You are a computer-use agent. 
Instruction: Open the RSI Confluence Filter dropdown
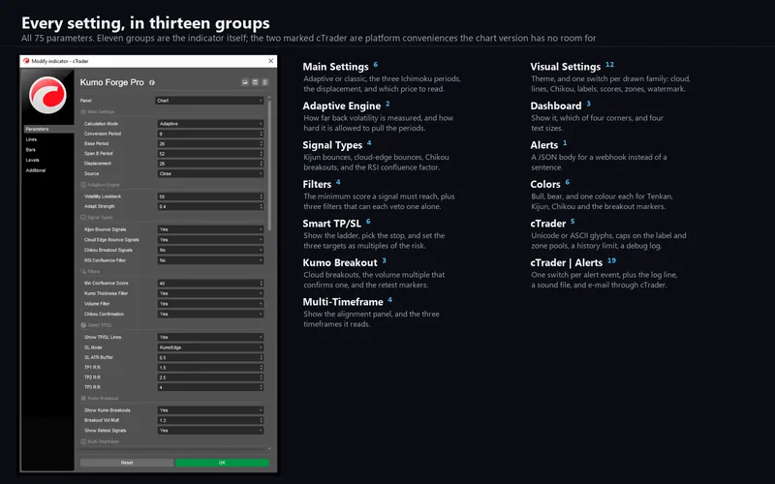(x=210, y=260)
